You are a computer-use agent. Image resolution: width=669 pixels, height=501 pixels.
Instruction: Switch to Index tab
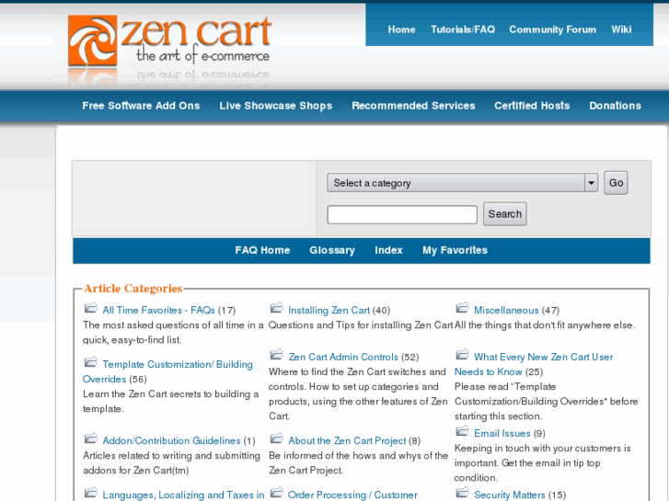point(388,250)
